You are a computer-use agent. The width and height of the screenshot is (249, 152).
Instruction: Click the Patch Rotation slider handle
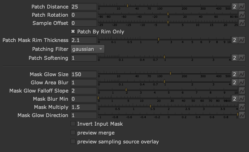point(168,14)
